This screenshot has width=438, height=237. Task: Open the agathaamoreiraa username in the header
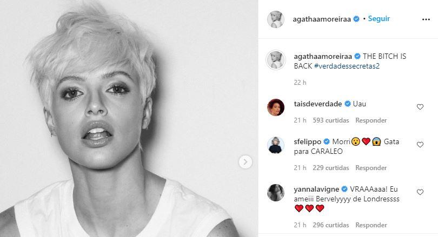(322, 19)
